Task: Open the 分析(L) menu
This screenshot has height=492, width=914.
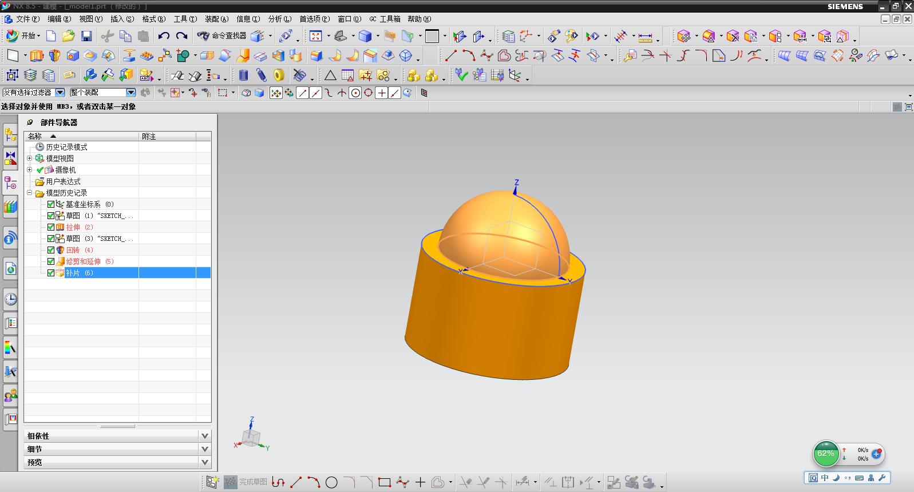Action: point(279,19)
